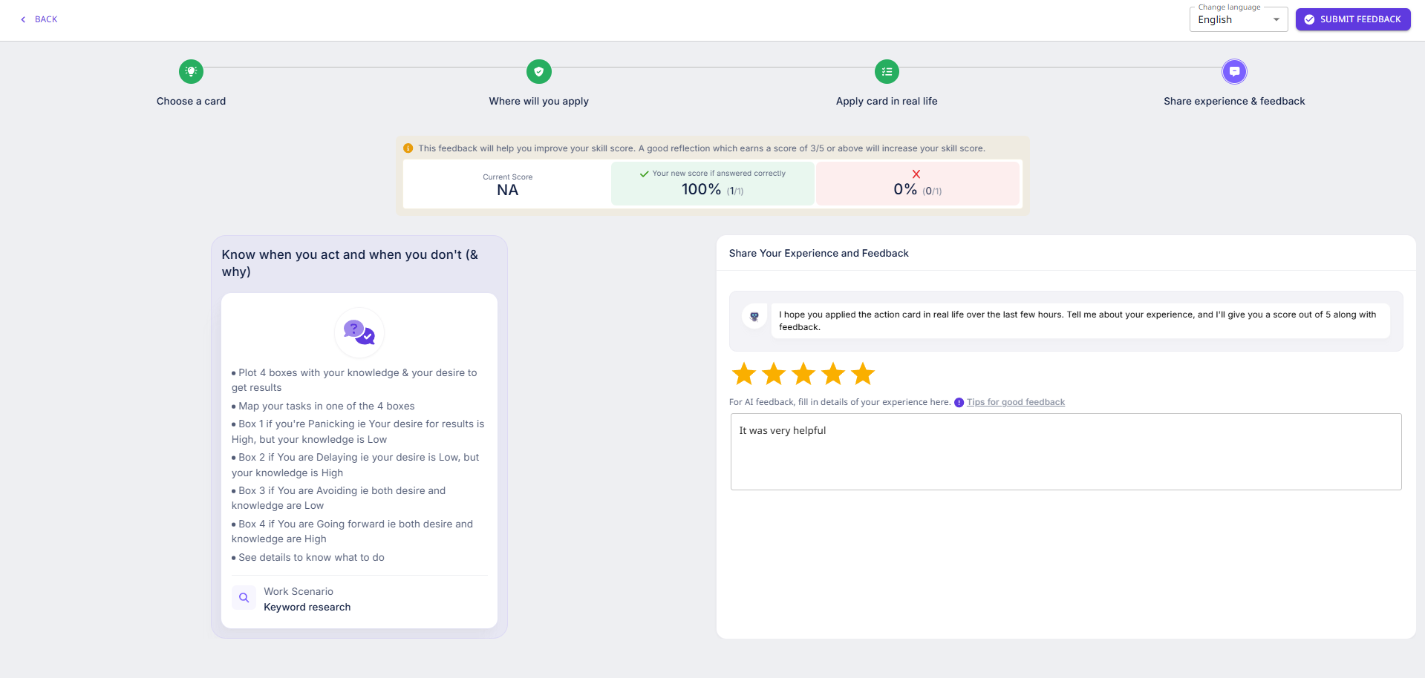Set rating to two stars
The image size is (1425, 678).
pos(774,374)
